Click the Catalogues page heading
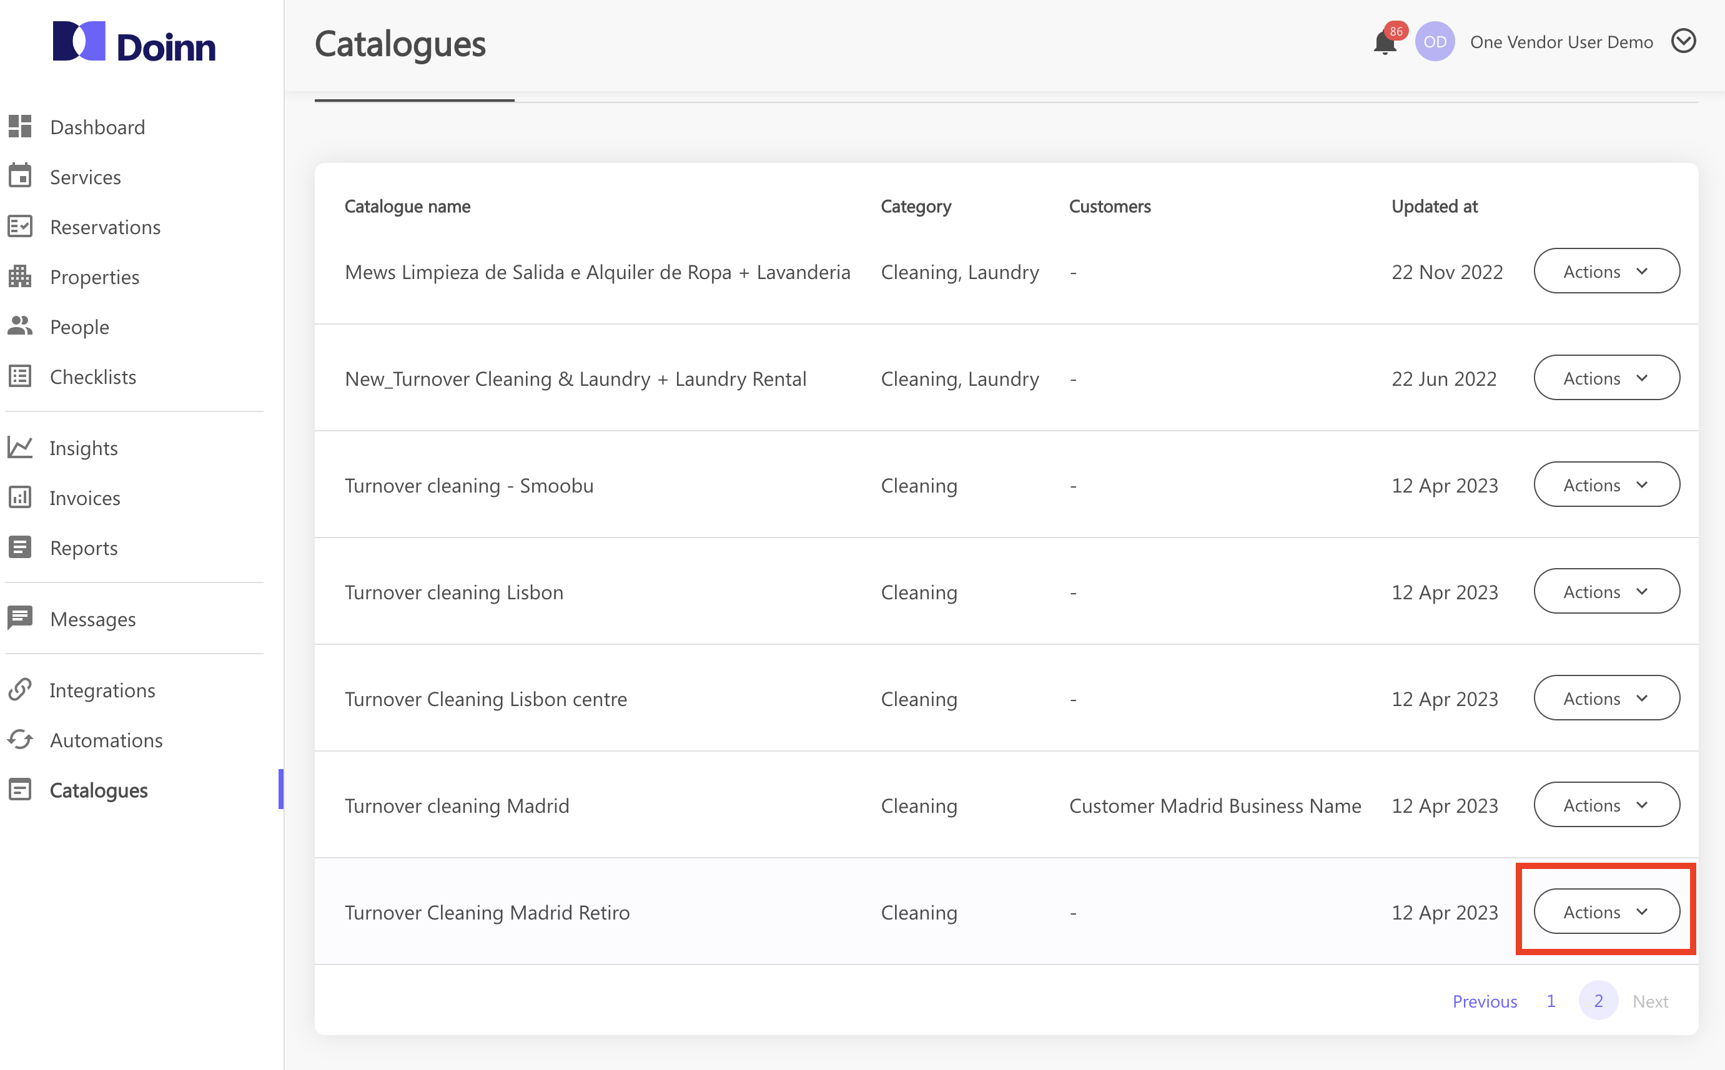The width and height of the screenshot is (1725, 1070). click(x=400, y=44)
